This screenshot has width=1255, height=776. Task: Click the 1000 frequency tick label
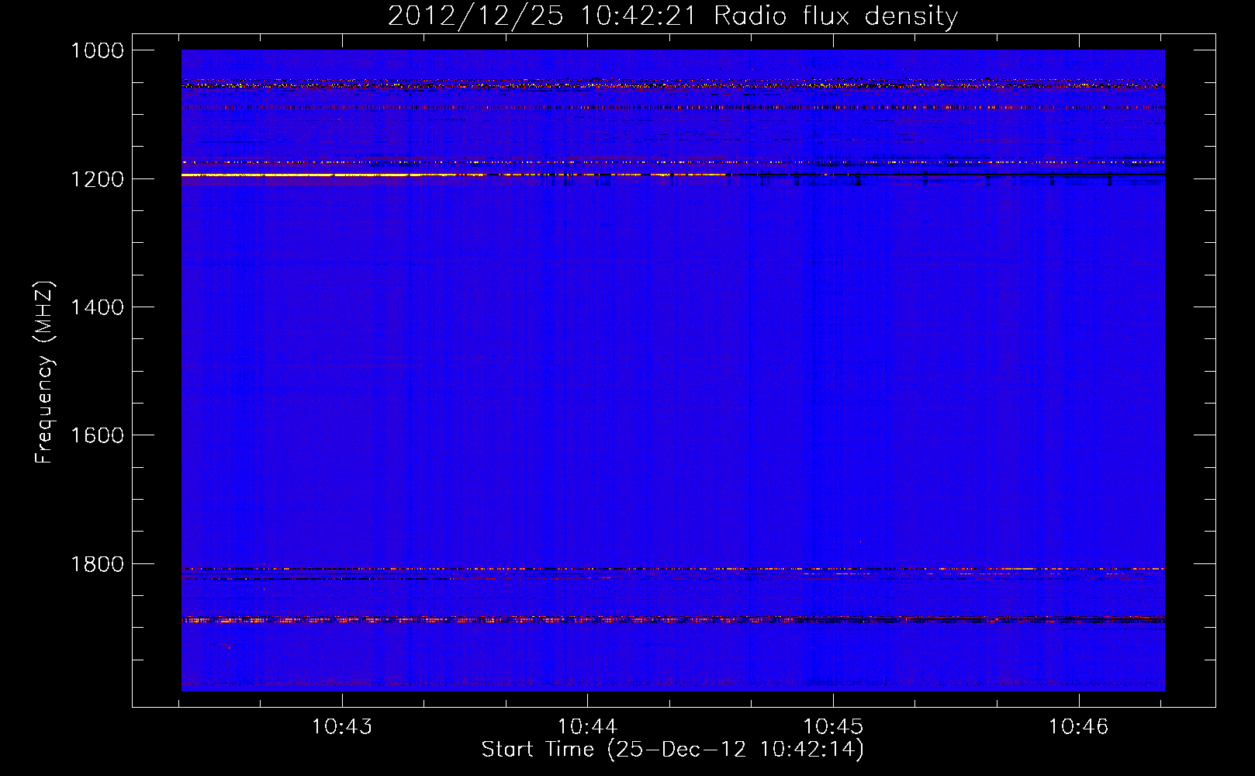tap(97, 50)
